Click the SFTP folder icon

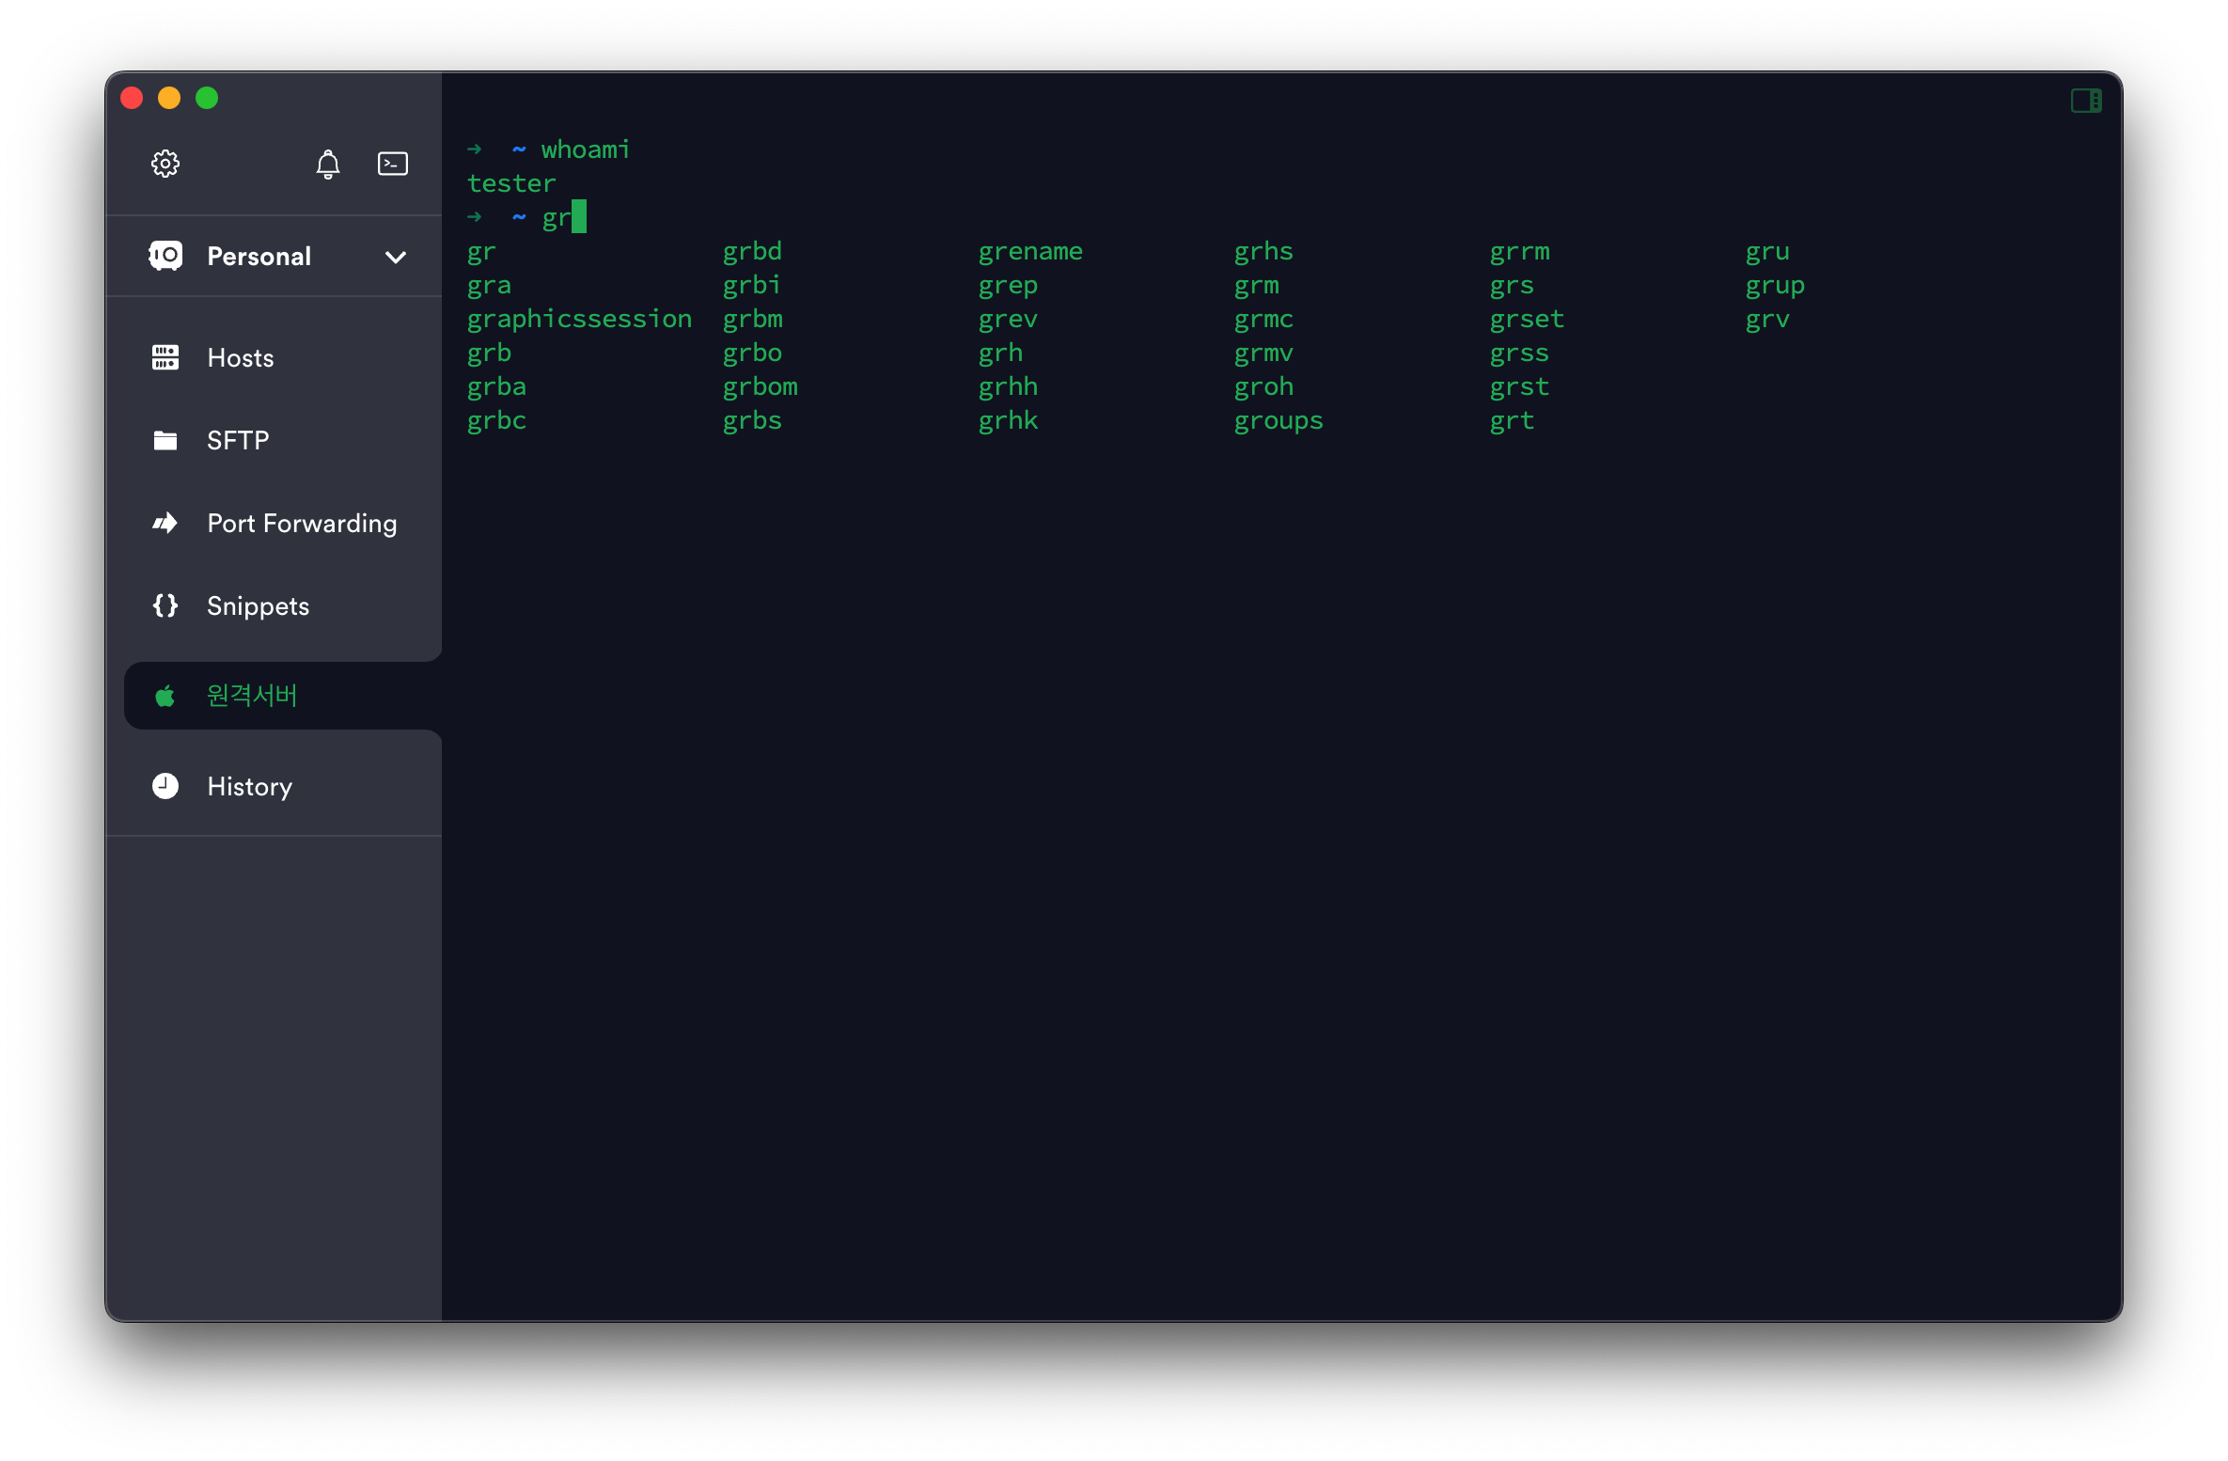[165, 440]
